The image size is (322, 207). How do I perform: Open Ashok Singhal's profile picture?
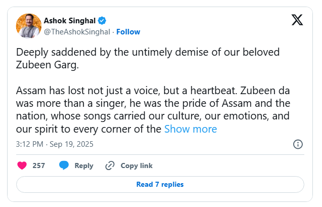pos(29,26)
